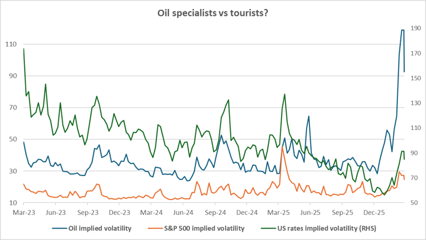The width and height of the screenshot is (426, 240).
Task: Click the green line's starting point at Mar-23
Action: click(23, 49)
